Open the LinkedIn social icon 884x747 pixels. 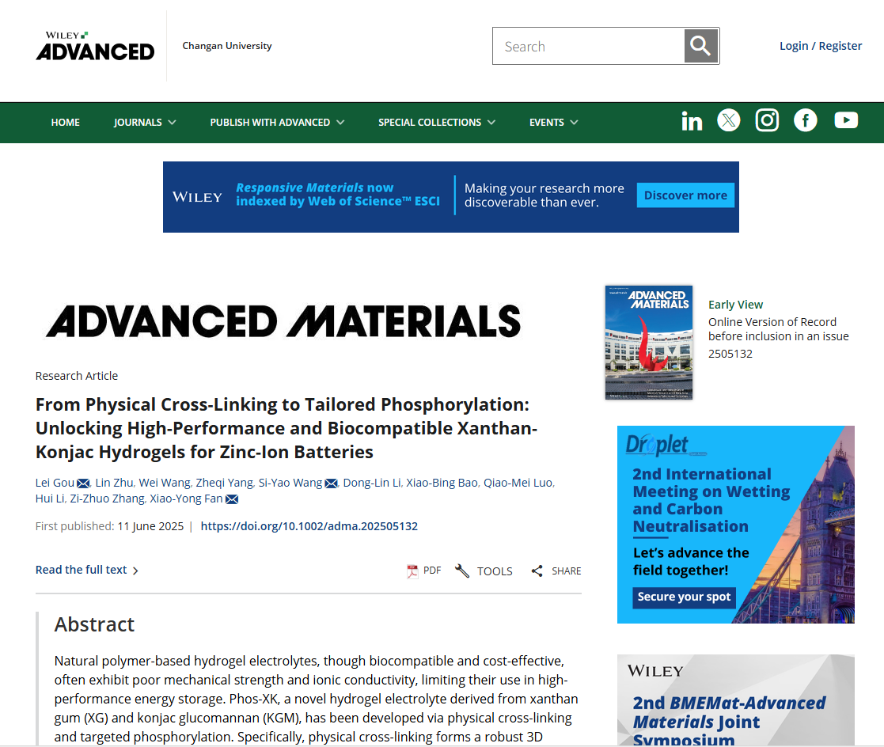tap(691, 121)
